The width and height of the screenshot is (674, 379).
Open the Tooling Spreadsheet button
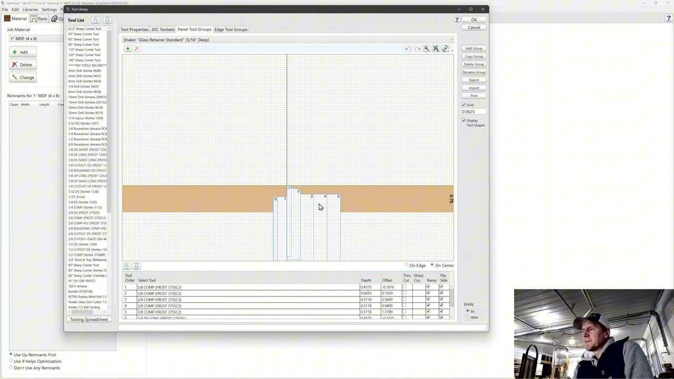click(x=89, y=320)
